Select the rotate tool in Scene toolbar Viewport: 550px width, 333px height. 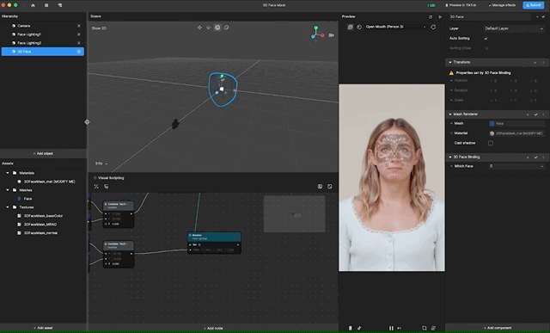tap(208, 28)
